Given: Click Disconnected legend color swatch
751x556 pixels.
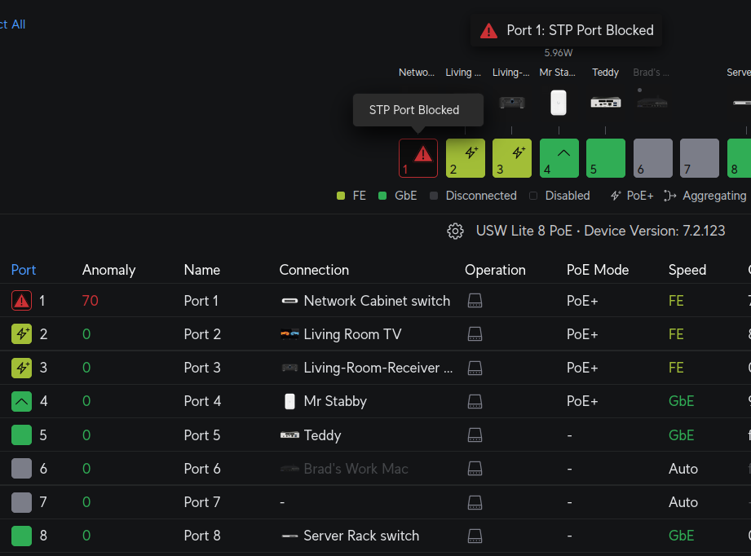Looking at the screenshot, I should [434, 196].
